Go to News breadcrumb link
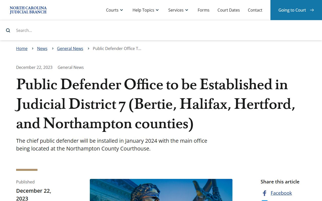Viewport: 322px width, 201px height. coord(42,48)
